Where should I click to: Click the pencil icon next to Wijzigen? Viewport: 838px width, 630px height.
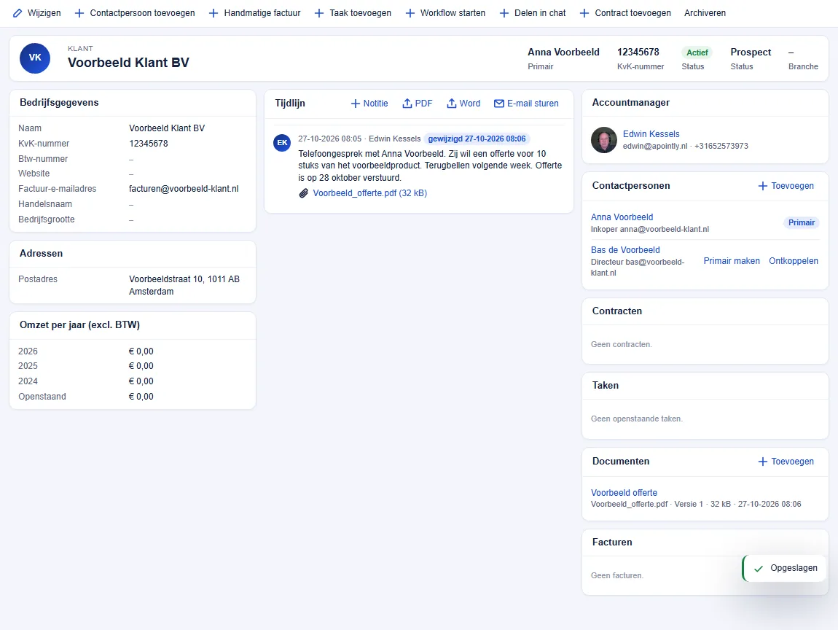tap(17, 13)
